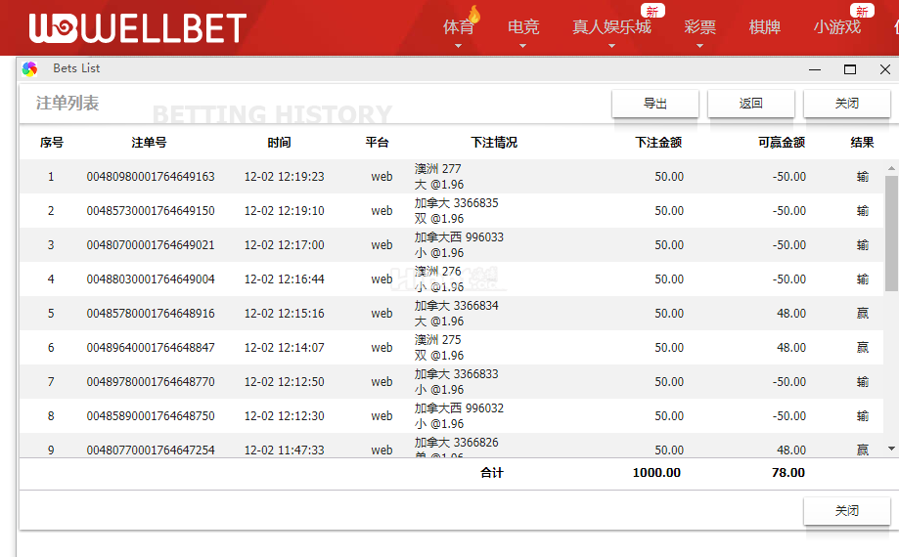Screen dimensions: 899x557
Task: Expand the 电竞 dropdown arrow
Action: pyautogui.click(x=523, y=45)
